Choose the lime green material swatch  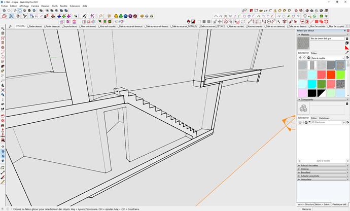340,75
